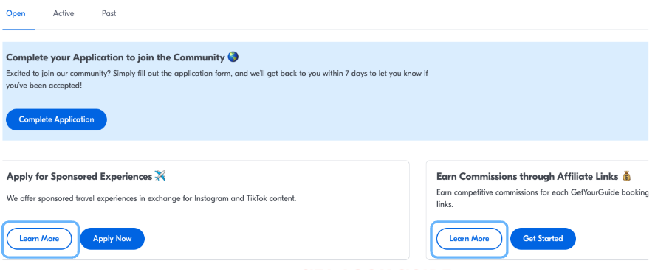Click the 'you've been accepted!' text line
Image resolution: width=655 pixels, height=272 pixels.
44,86
